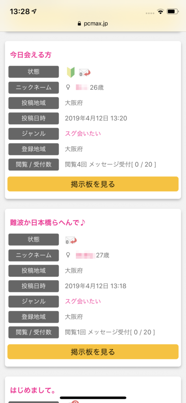Open the post titled 難波か日本橋らへんで♪
Image resolution: width=186 pixels, height=403 pixels.
[x=48, y=223]
